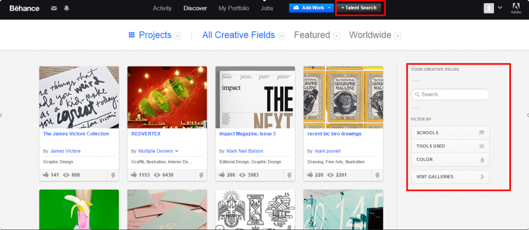Click the user profile avatar
Viewport: 529px width, 230px height.
click(489, 8)
